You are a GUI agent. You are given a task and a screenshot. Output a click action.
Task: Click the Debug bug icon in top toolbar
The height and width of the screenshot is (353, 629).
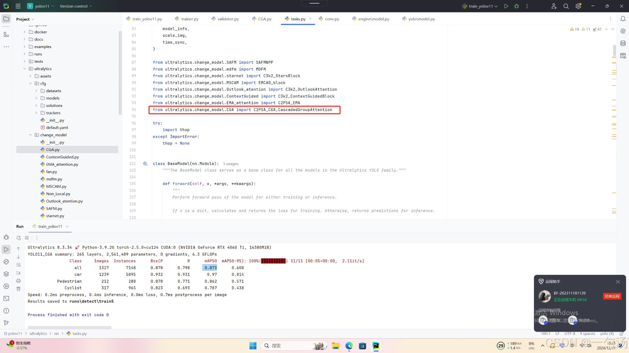tap(517, 6)
